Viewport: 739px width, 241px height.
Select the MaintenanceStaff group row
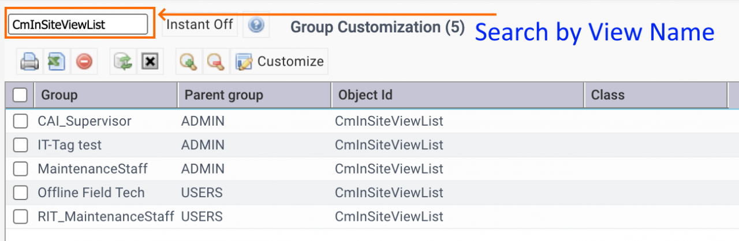(369, 169)
